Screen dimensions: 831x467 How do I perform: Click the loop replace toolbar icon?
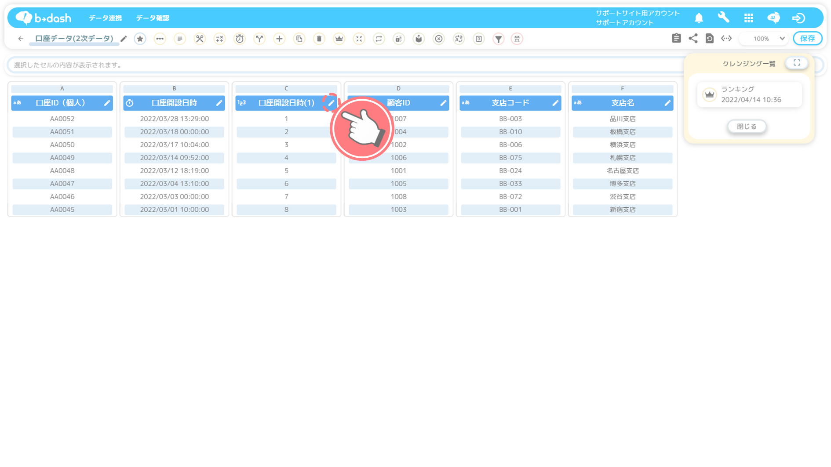pyautogui.click(x=379, y=39)
